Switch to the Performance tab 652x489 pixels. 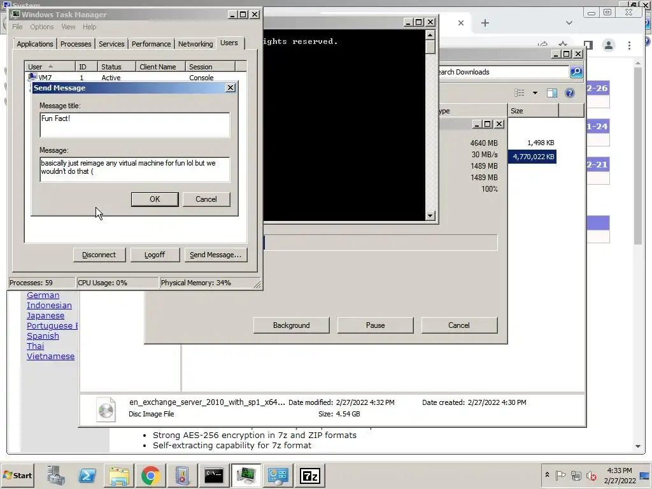coord(152,44)
